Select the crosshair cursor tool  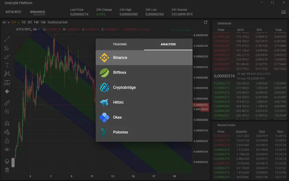(7, 30)
